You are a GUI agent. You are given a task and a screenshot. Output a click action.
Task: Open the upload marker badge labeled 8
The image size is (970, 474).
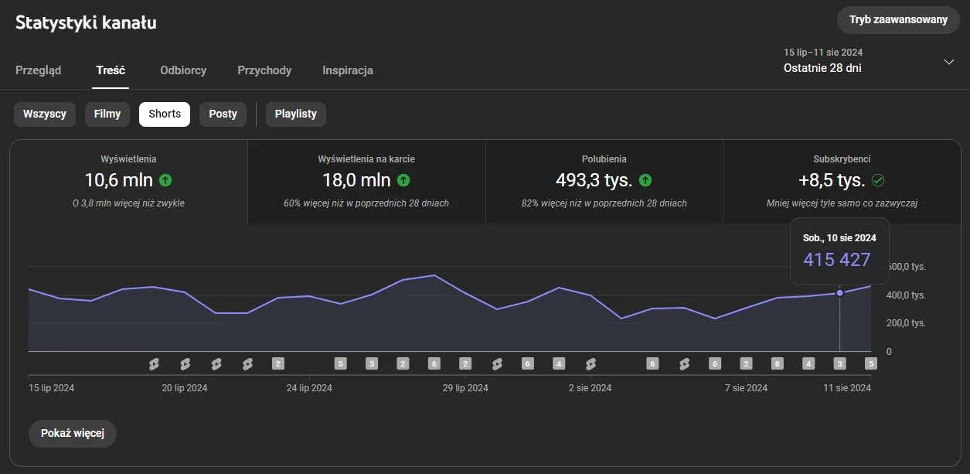pos(778,363)
